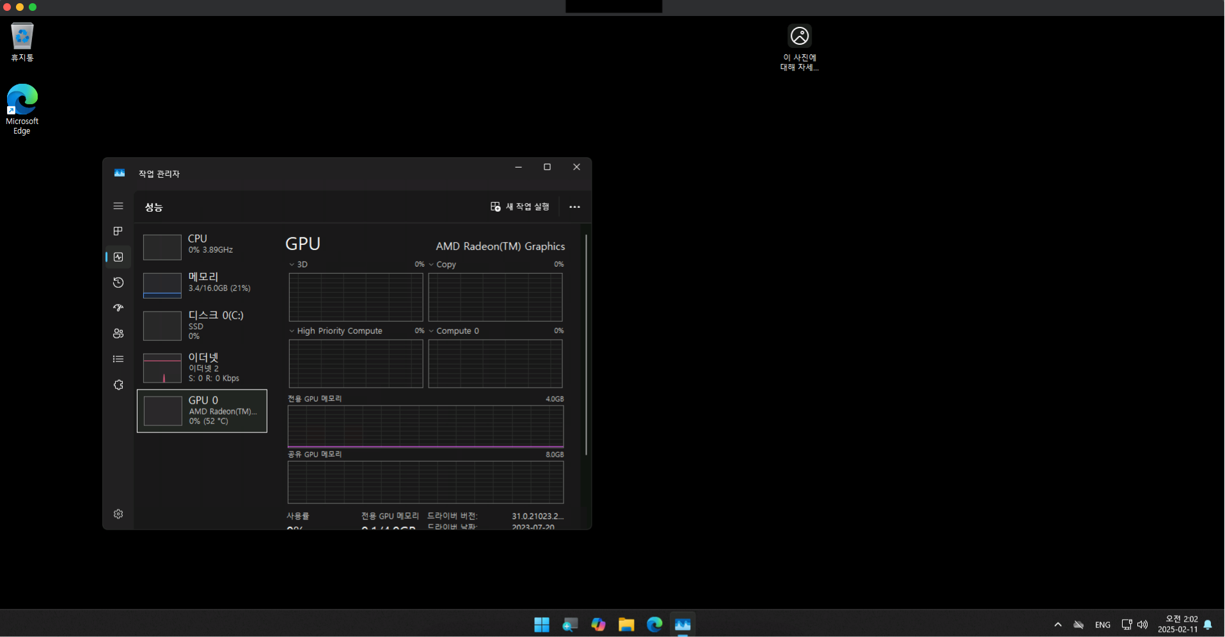Click the 새 작업 실행 button
1225x637 pixels.
pos(520,207)
